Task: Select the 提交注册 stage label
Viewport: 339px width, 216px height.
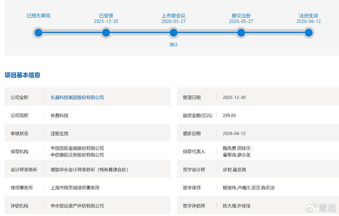Action: [x=241, y=16]
